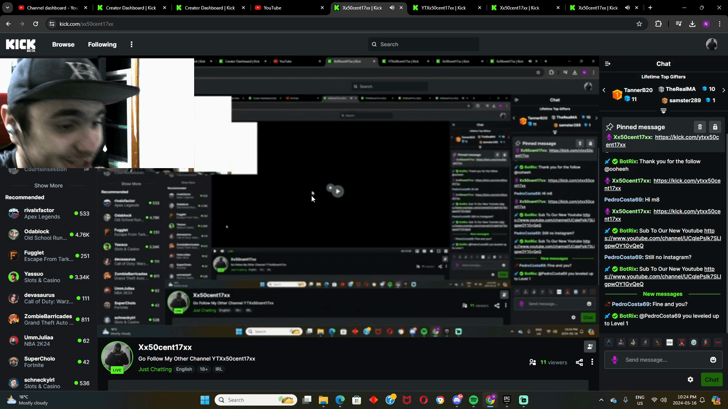Switch to the first Creator Dashboard | Kick tab
This screenshot has width=728, height=409.
tap(132, 8)
